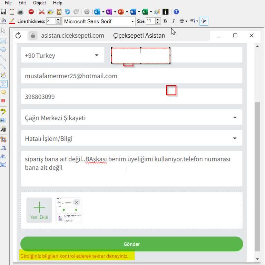
Task: Select the Draw line tool
Action: 3,58
